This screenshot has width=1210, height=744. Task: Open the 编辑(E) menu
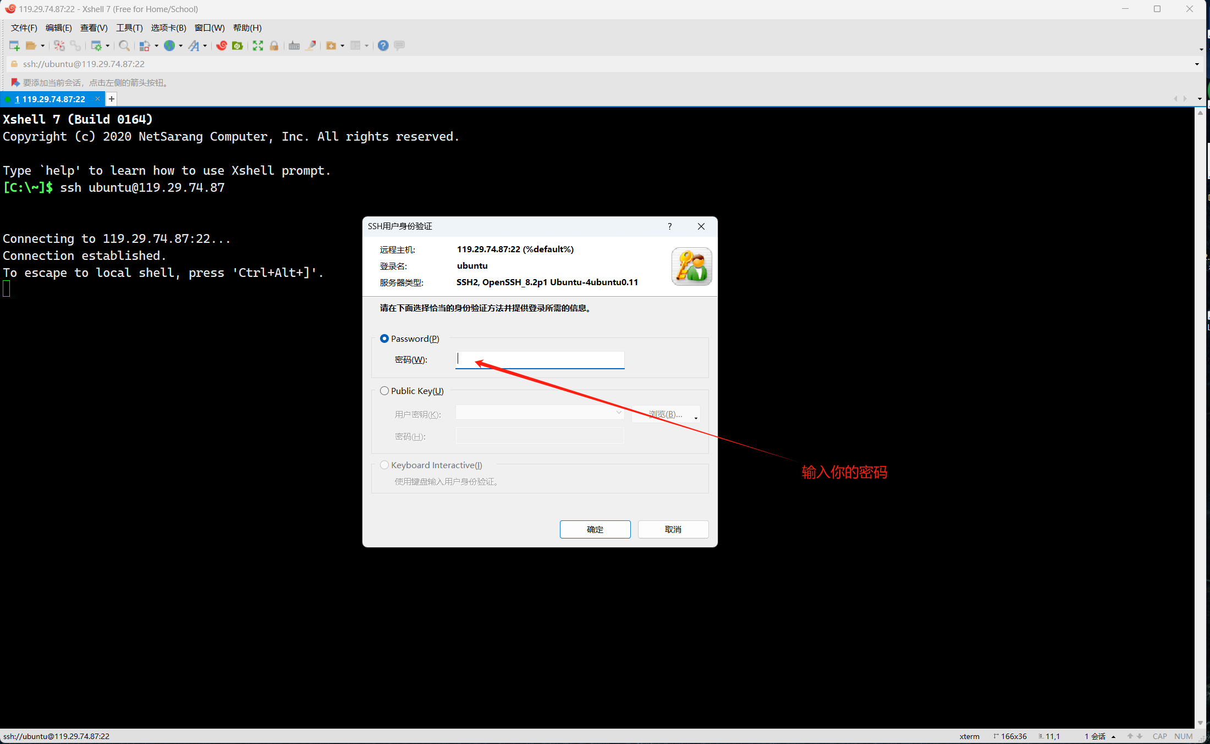coord(58,28)
